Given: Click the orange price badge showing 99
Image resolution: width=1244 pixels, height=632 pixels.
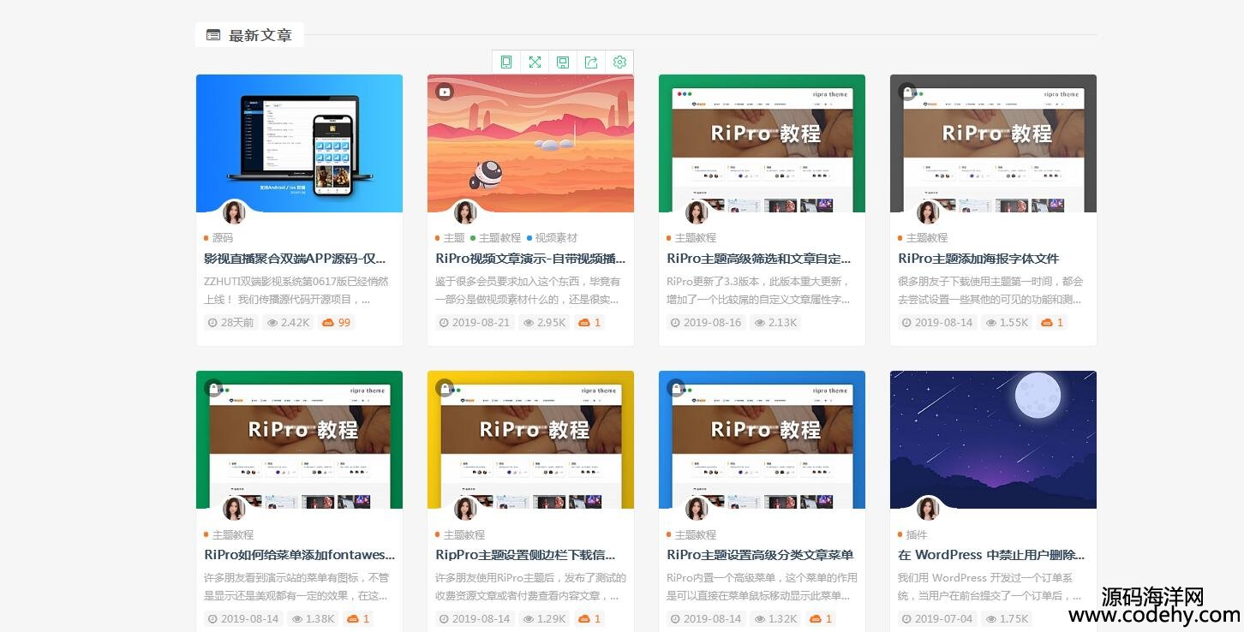Looking at the screenshot, I should [x=336, y=323].
